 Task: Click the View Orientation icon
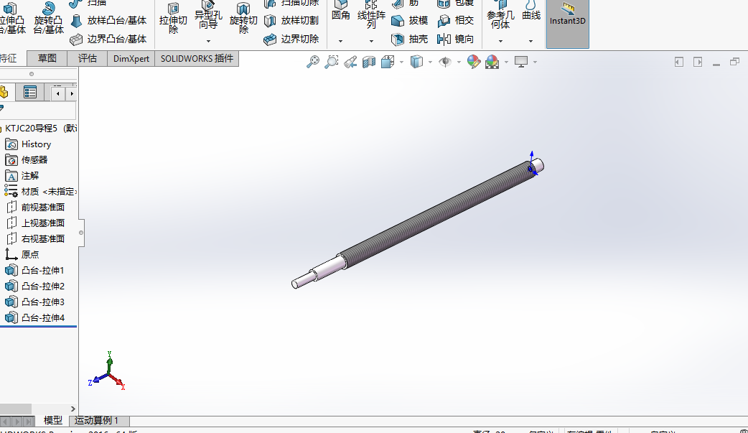coord(388,62)
